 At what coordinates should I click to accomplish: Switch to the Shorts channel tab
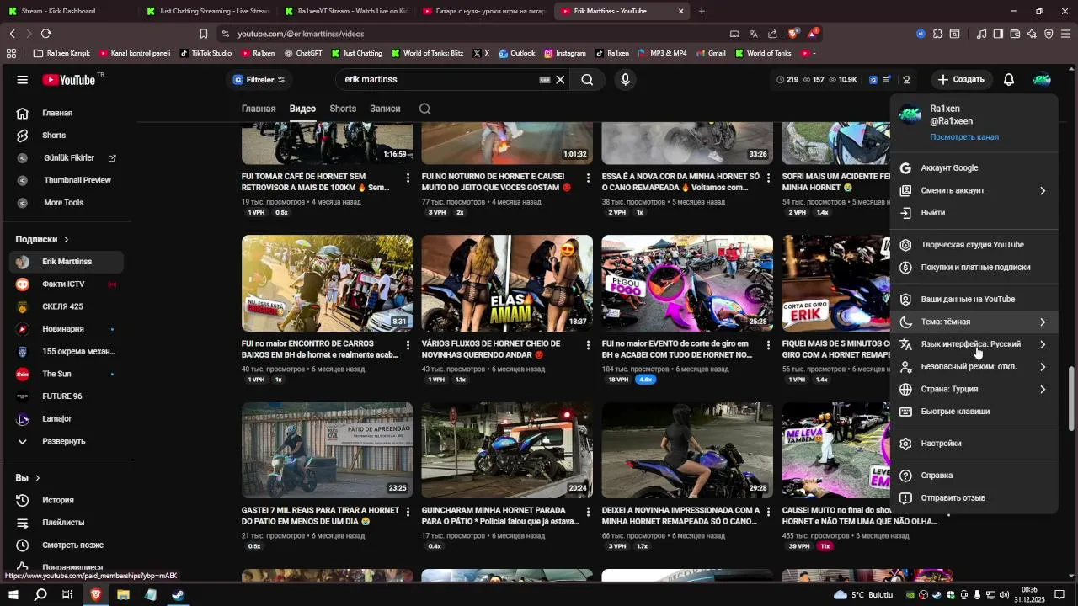[343, 109]
